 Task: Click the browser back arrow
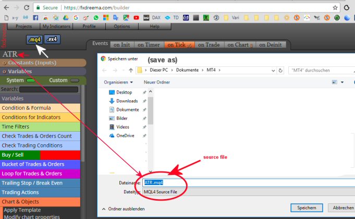6,8
